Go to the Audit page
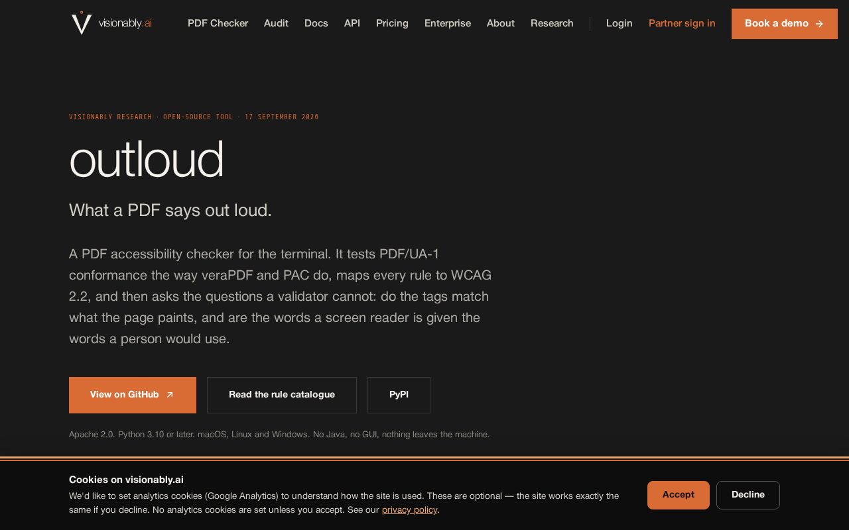Screen dimensions: 849x530 tap(276, 23)
